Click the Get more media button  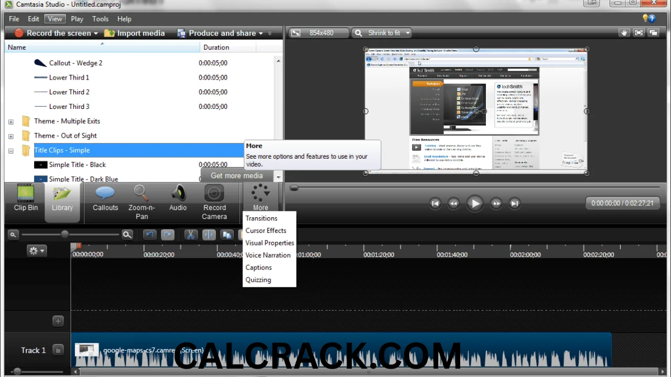pos(236,175)
